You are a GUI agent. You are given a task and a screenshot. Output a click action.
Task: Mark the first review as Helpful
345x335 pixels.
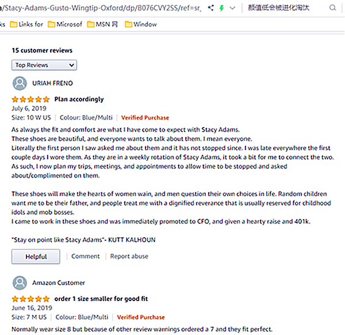tap(36, 256)
